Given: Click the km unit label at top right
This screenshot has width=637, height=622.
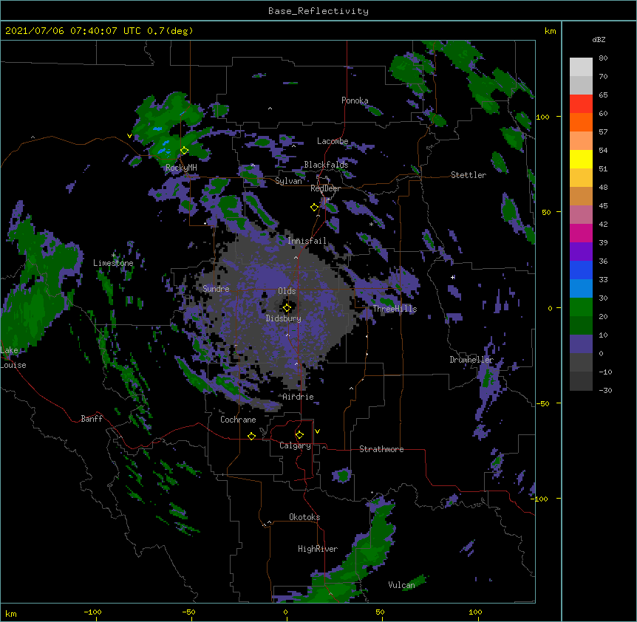Looking at the screenshot, I should coord(550,31).
